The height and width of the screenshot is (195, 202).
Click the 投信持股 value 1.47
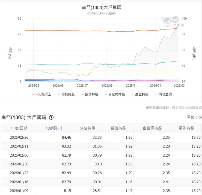(x=129, y=191)
